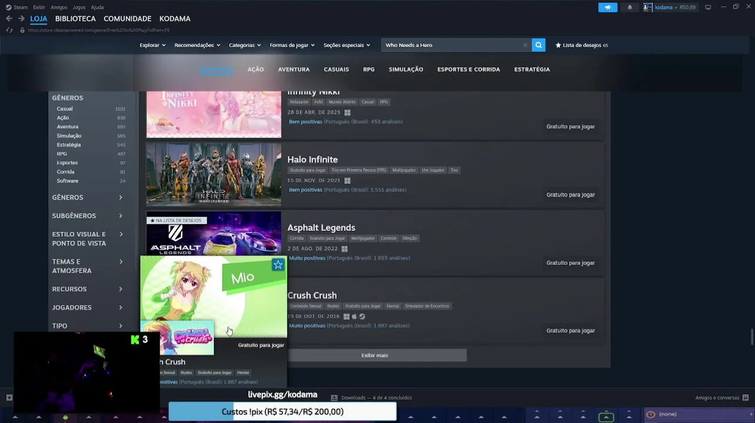Filter by Casual genre (1101)
This screenshot has height=423, width=755.
pyautogui.click(x=91, y=109)
